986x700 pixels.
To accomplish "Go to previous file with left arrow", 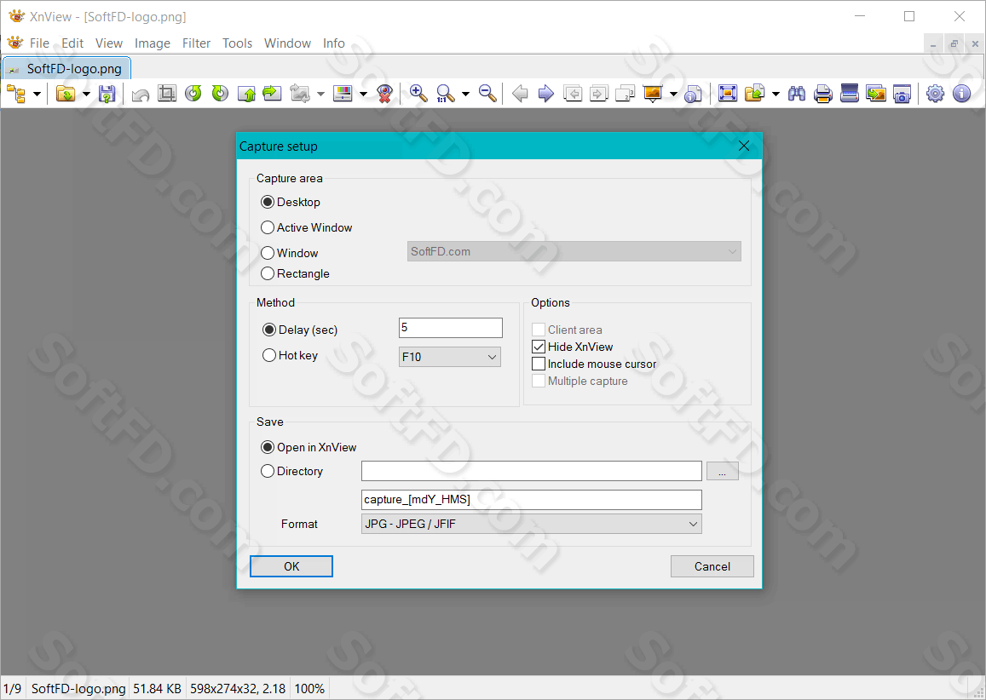I will (520, 94).
